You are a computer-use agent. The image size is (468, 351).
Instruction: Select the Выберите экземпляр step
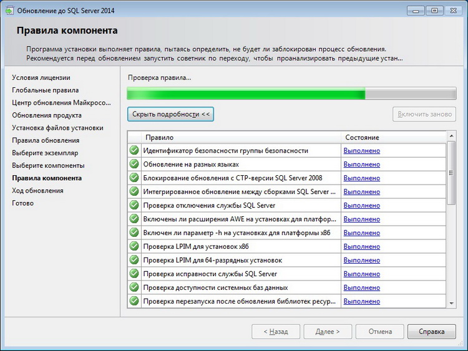click(45, 153)
